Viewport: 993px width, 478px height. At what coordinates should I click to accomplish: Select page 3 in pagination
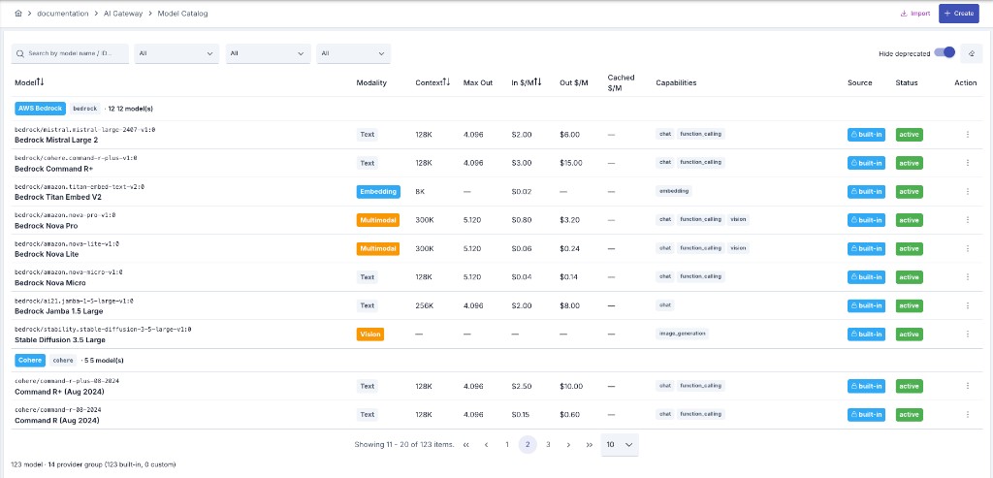pos(548,444)
